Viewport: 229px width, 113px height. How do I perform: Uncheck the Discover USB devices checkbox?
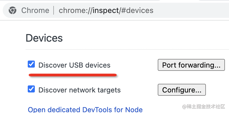click(x=32, y=65)
